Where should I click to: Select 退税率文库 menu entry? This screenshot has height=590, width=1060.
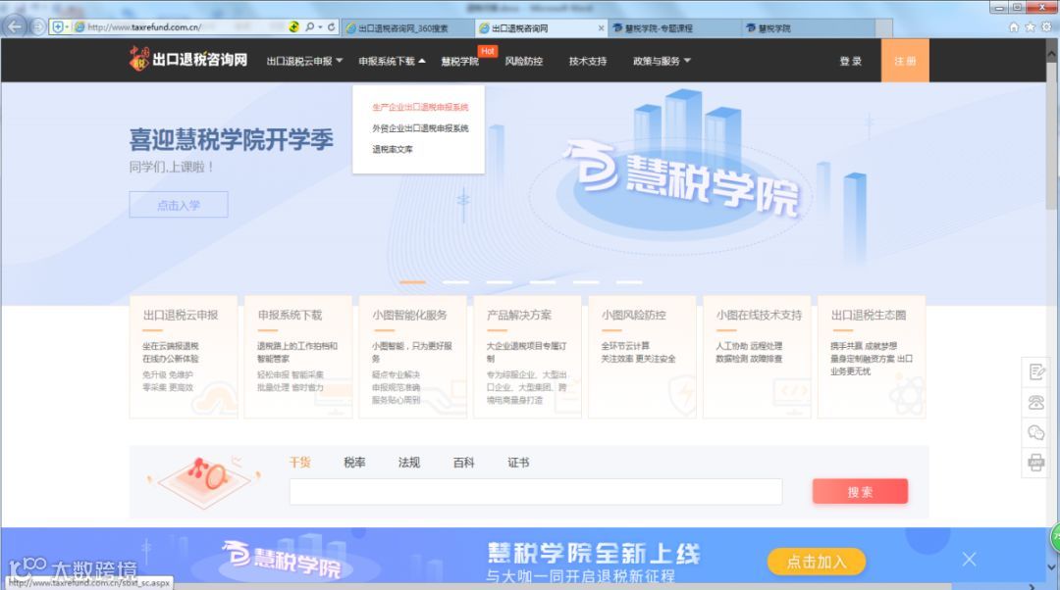coord(392,149)
